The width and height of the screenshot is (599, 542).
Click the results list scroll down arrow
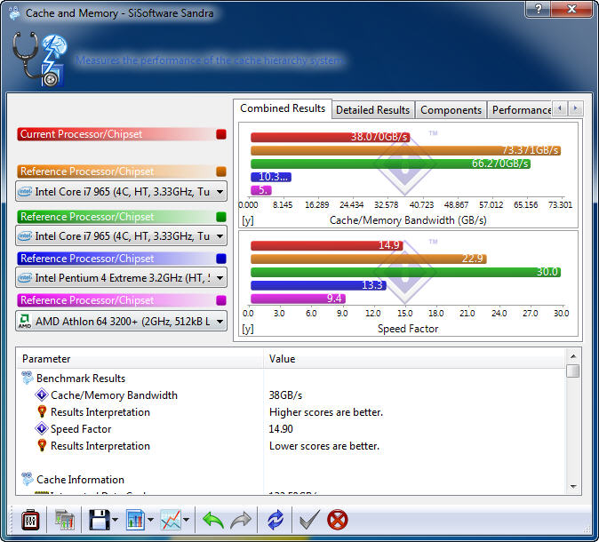click(x=573, y=487)
